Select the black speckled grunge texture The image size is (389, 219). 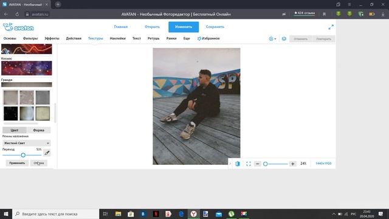tap(11, 114)
